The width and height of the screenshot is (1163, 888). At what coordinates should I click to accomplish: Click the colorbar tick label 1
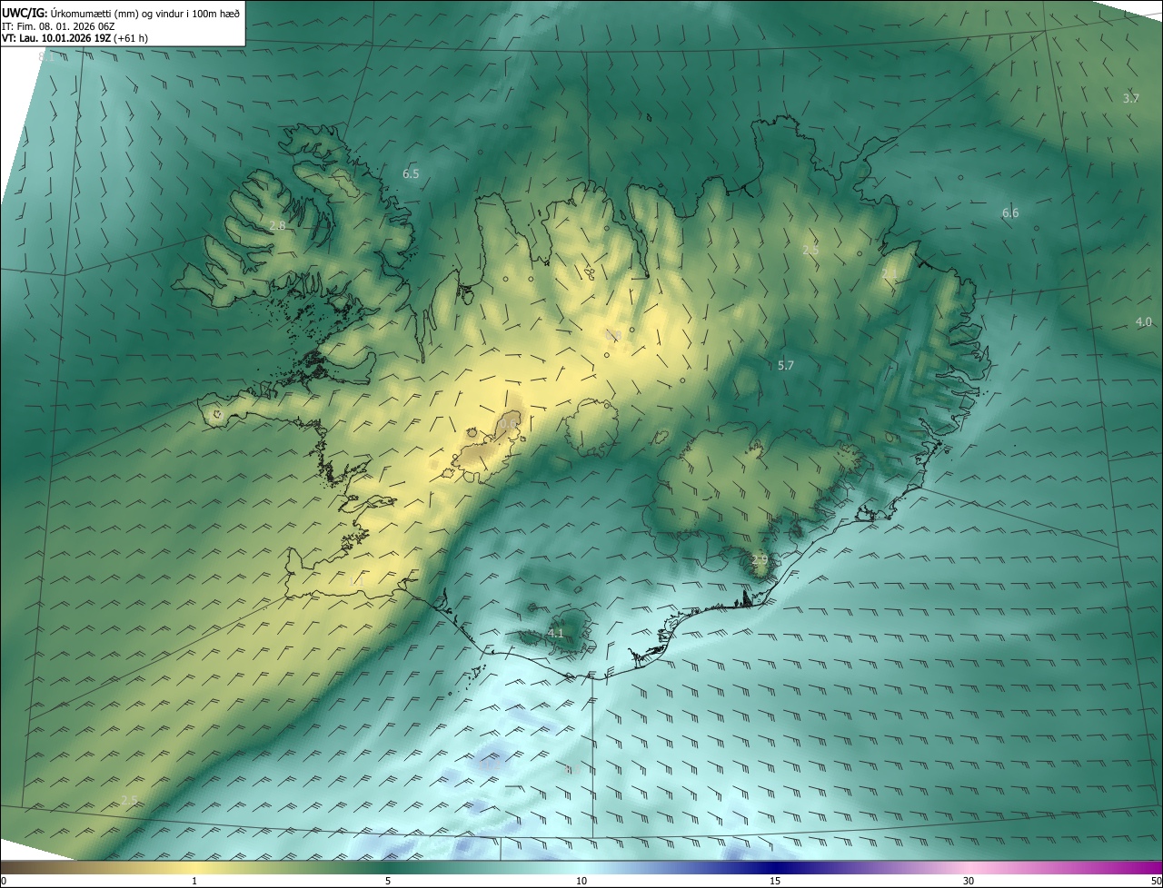point(194,882)
